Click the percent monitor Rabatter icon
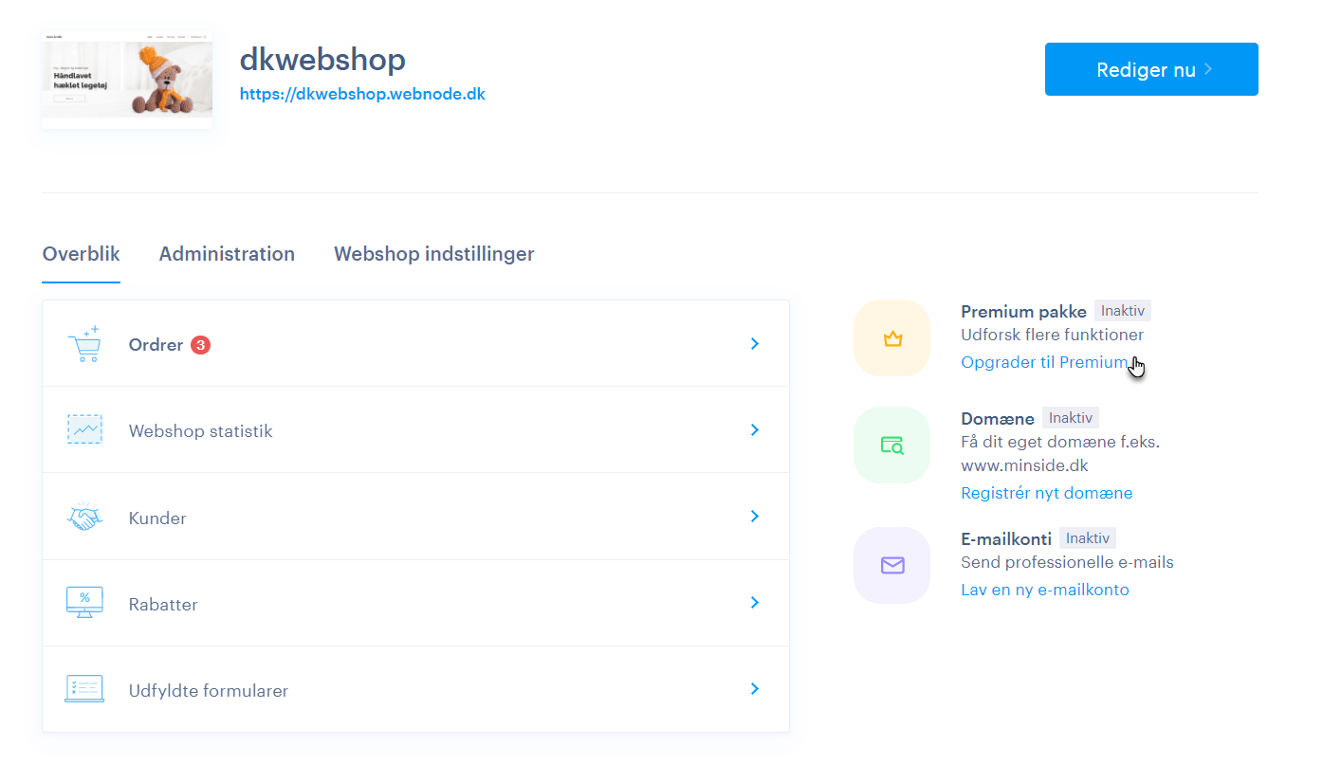This screenshot has width=1323, height=764. 83,604
